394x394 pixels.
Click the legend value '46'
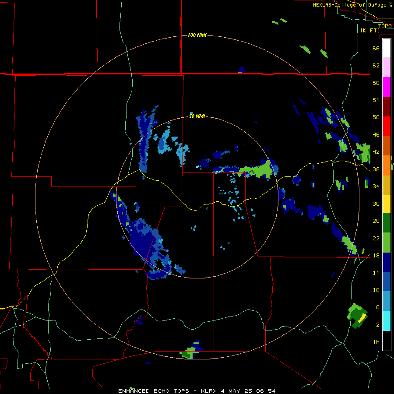tap(376, 135)
